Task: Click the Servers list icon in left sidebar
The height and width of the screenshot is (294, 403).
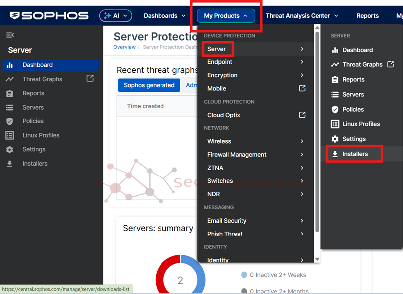Action: [10, 107]
